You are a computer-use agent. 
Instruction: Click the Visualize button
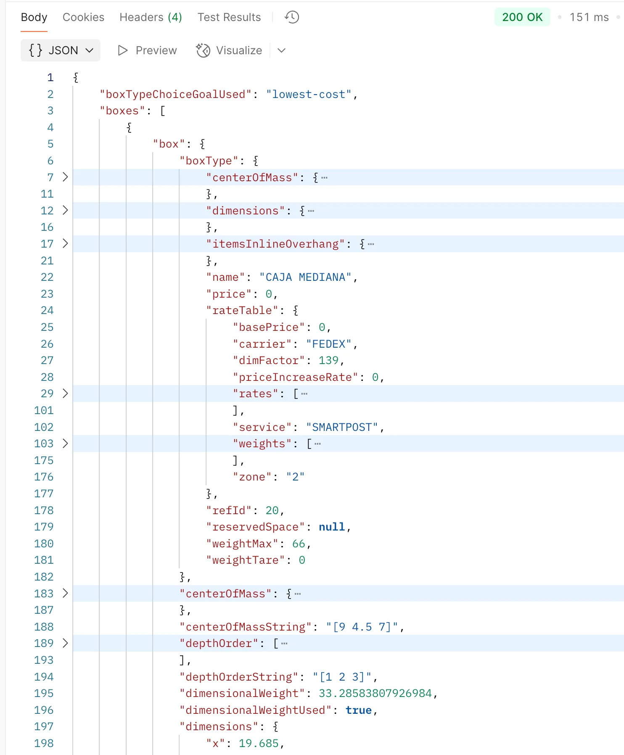229,50
